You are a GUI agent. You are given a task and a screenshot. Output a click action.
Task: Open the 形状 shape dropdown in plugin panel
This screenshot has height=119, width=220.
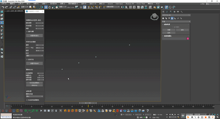point(35,56)
